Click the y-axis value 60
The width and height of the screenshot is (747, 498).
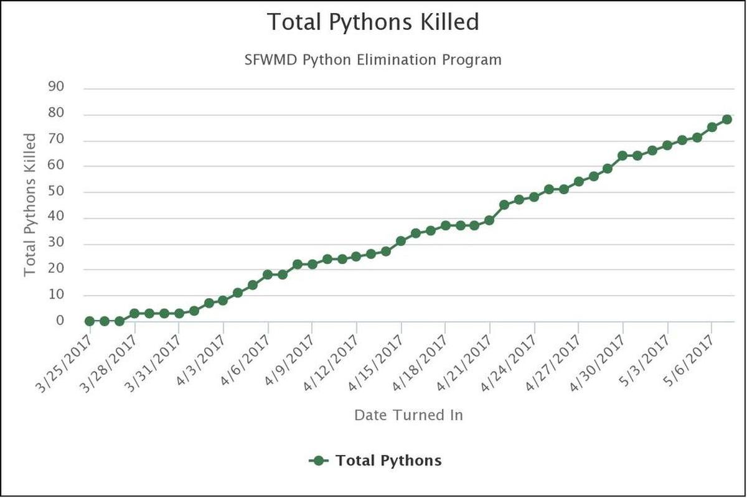pos(57,164)
